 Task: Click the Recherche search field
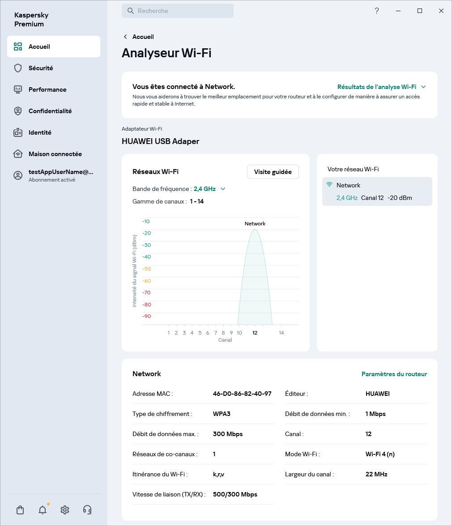pyautogui.click(x=178, y=11)
